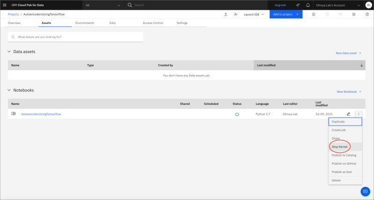This screenshot has height=200, width=374.
Task: Switch to the Overview tab
Action: [x=14, y=23]
